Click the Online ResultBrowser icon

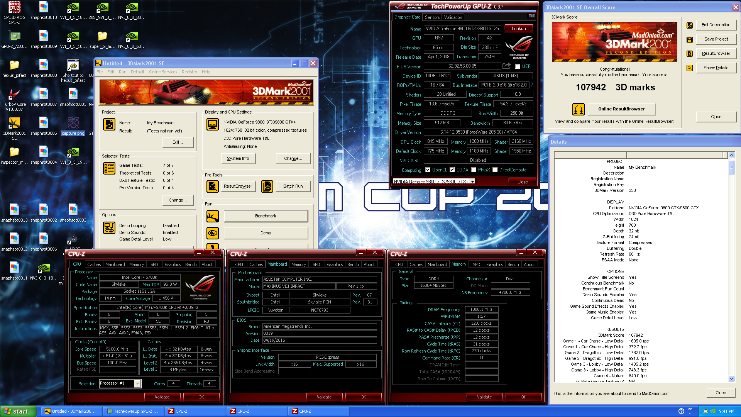[579, 109]
